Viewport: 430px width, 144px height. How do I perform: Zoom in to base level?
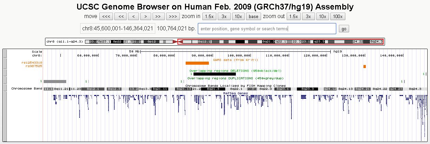[254, 16]
